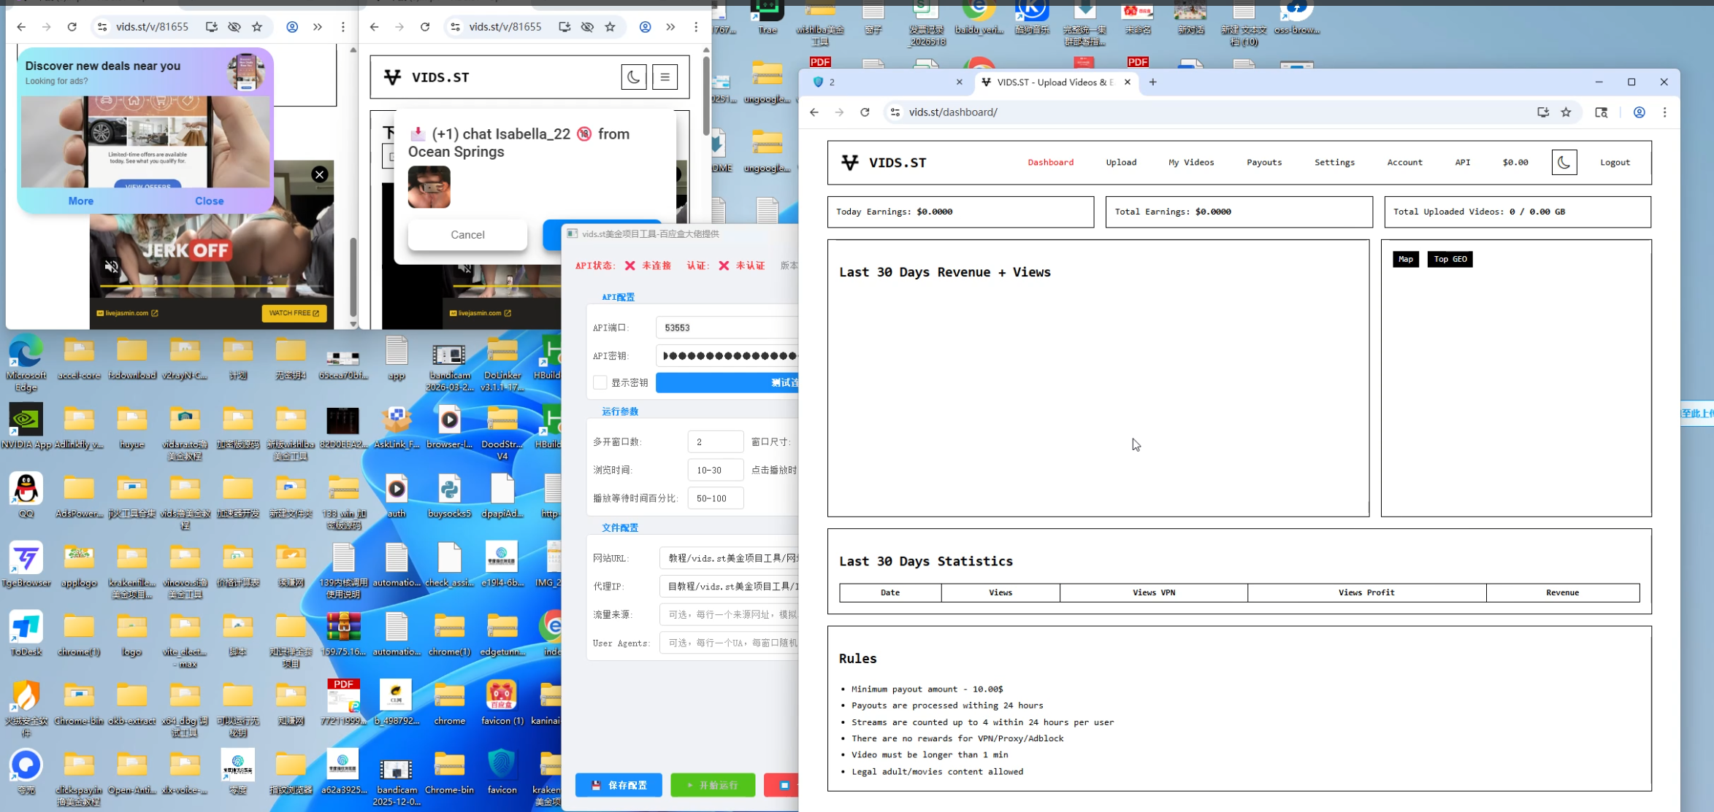1714x812 pixels.
Task: Click livejasmin.com link in left window
Action: coord(127,313)
